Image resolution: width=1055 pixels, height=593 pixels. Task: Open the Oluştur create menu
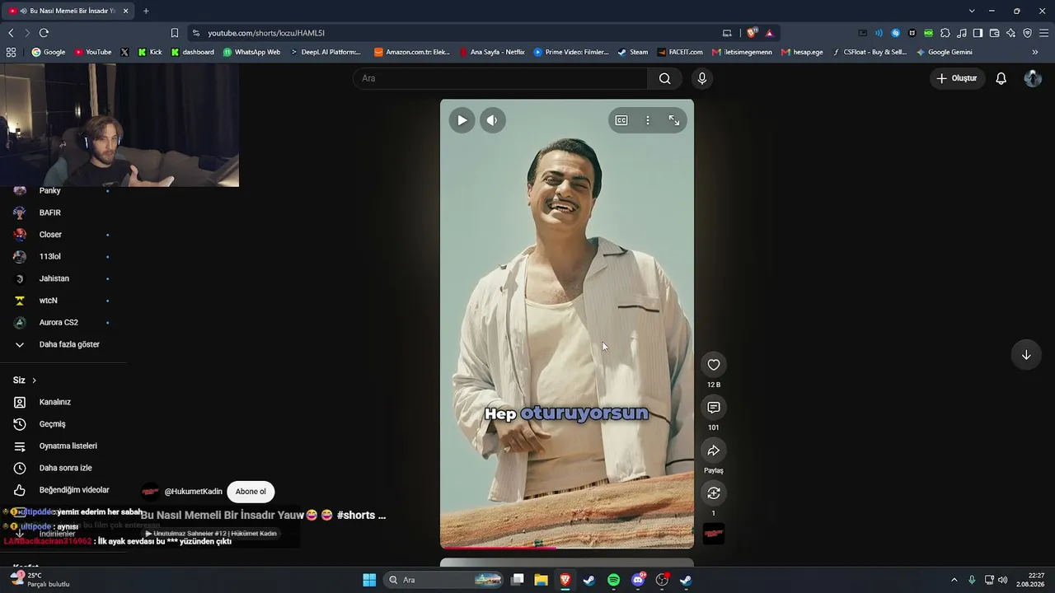click(957, 78)
